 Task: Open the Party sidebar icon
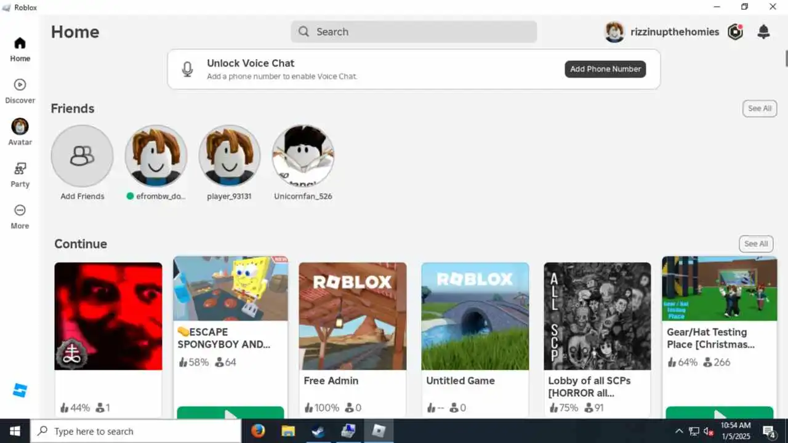(20, 169)
